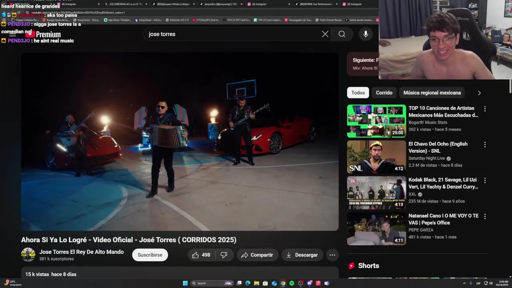Image resolution: width=512 pixels, height=288 pixels.
Task: Open Outlook from the taskbar
Action: point(274,283)
